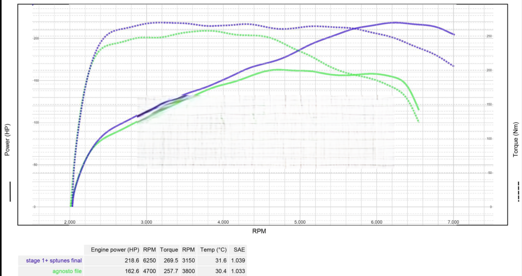Click the Engine power (HP) column header
The width and height of the screenshot is (522, 276).
115,249
